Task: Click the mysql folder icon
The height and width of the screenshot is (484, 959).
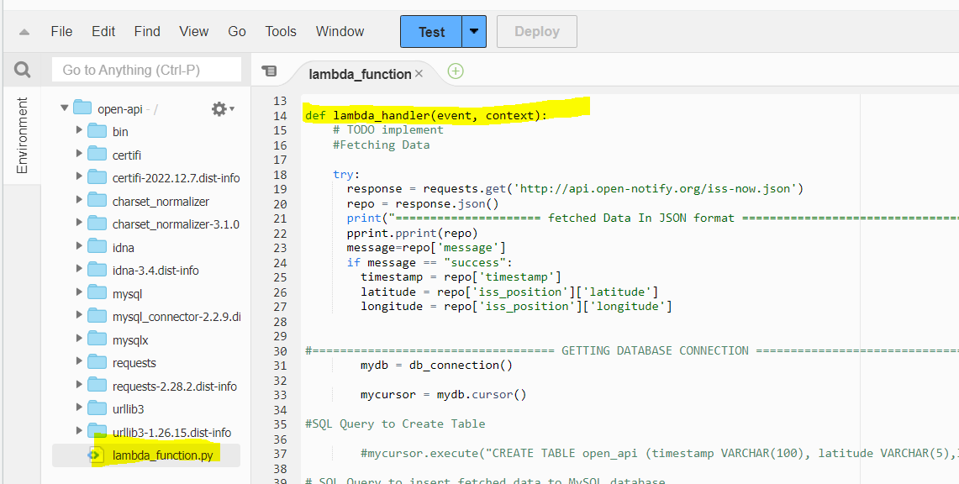Action: click(97, 293)
